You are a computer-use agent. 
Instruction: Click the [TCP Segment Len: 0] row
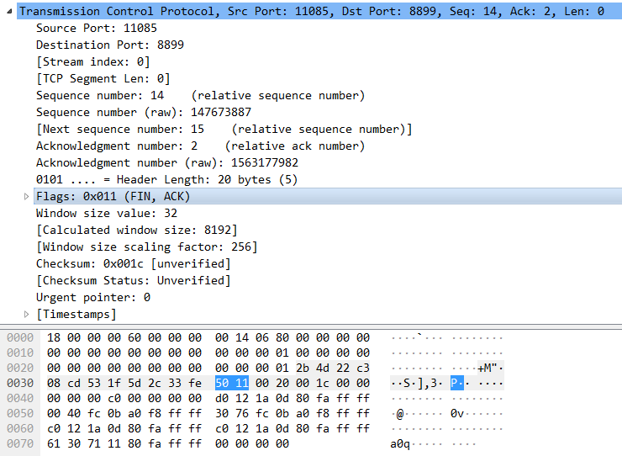click(103, 78)
